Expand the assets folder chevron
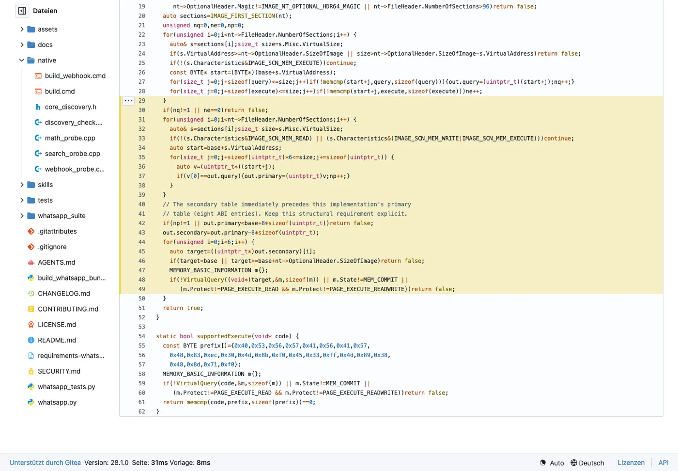 click(22, 29)
